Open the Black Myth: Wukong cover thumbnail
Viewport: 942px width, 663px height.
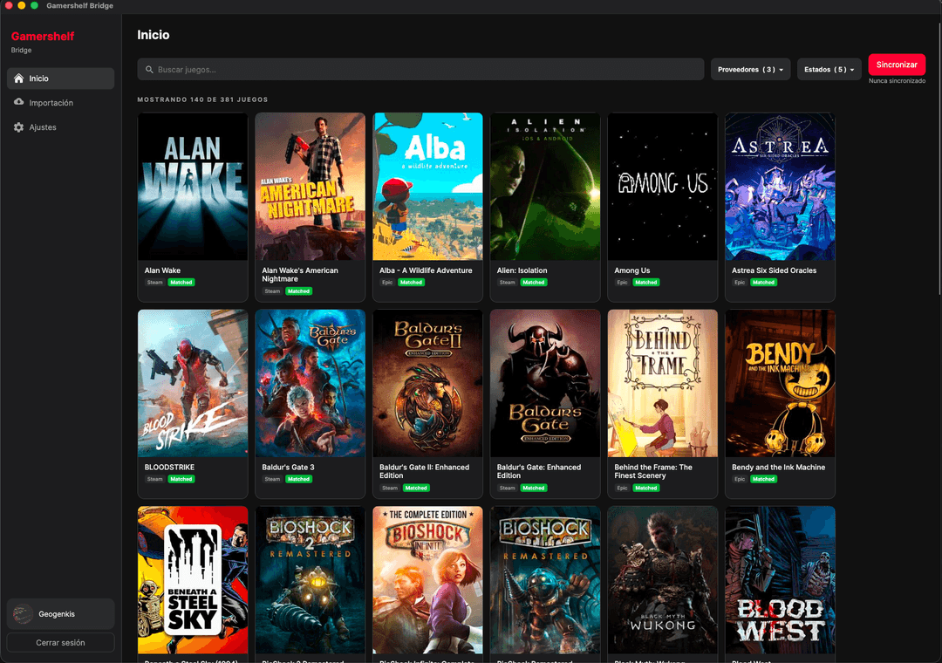tap(662, 578)
